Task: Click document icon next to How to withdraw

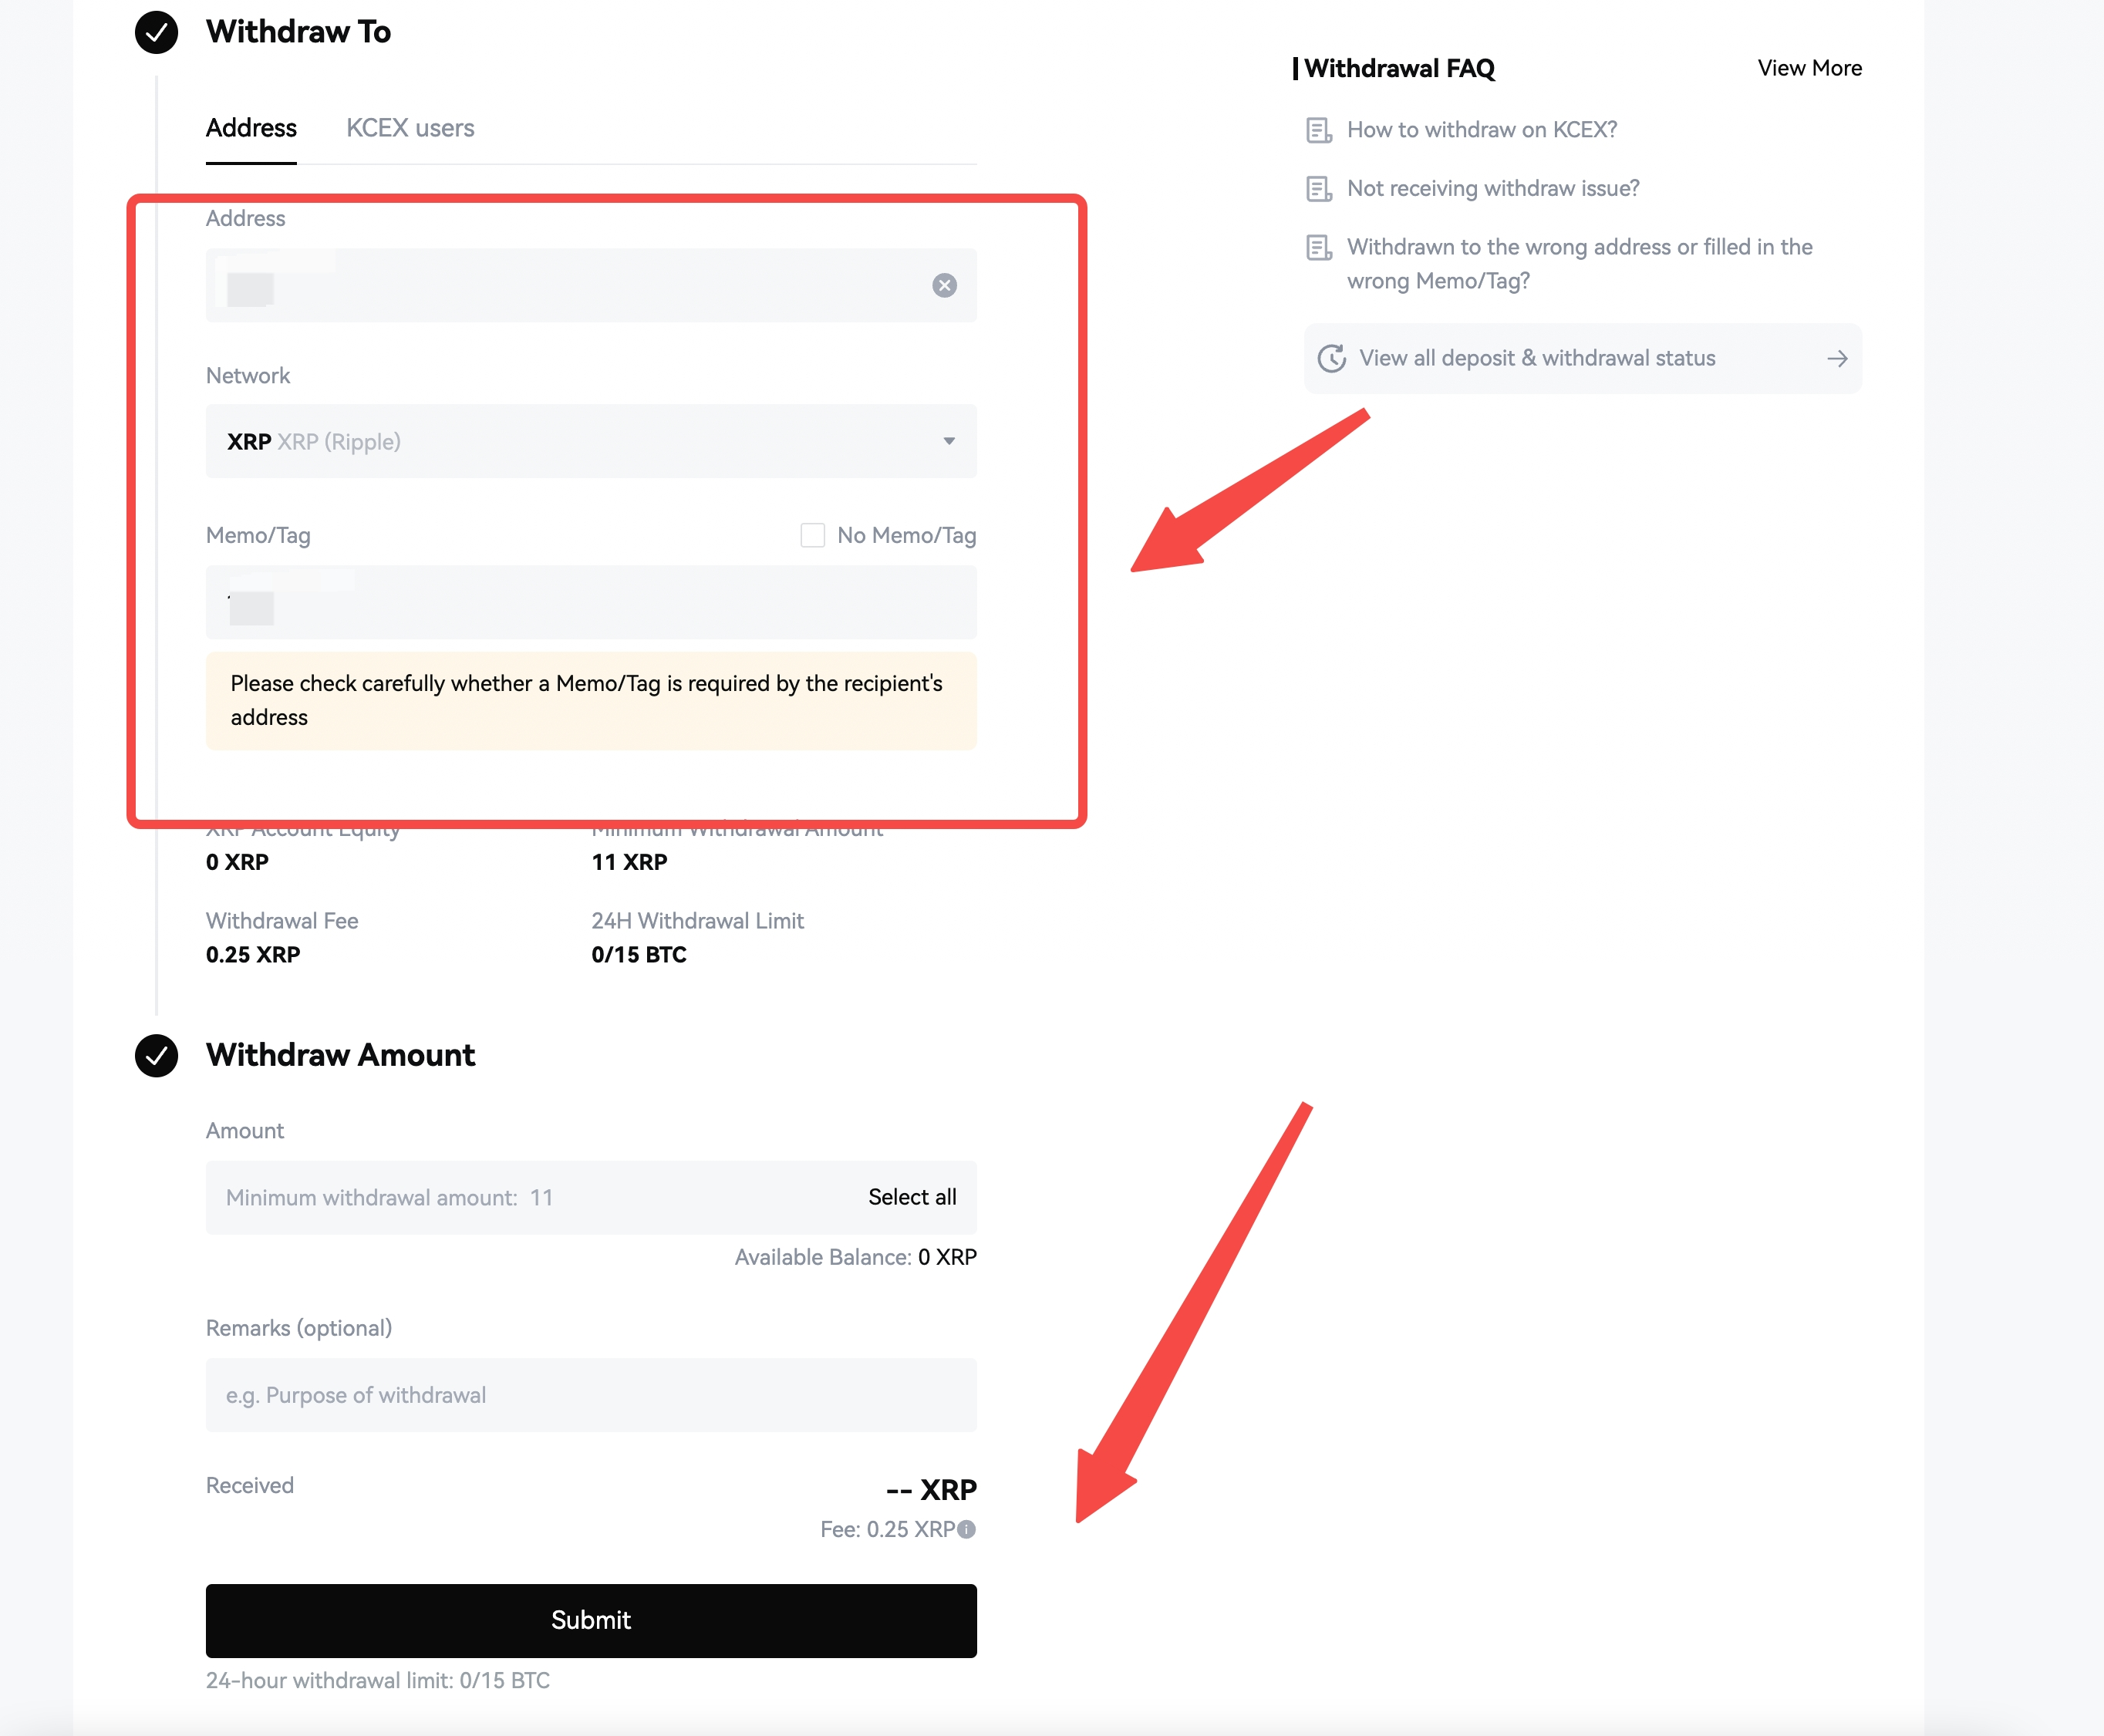Action: [1319, 130]
